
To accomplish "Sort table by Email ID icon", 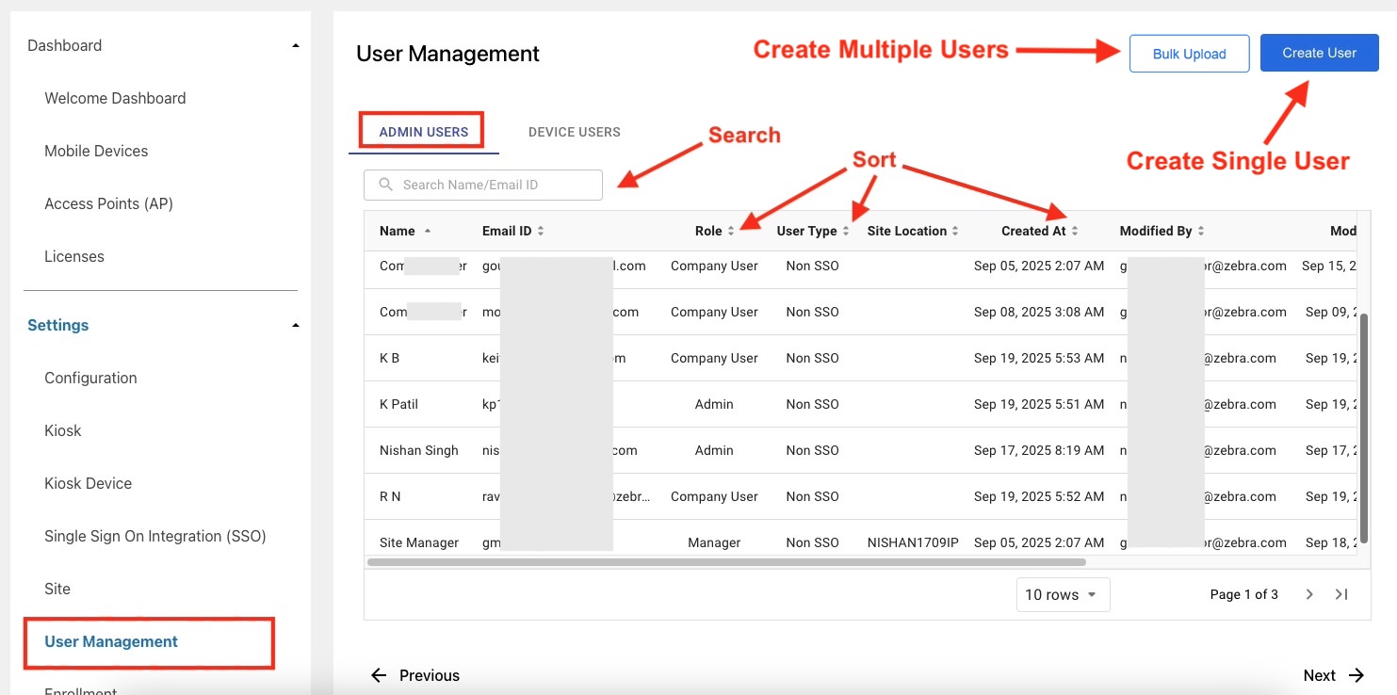I will pos(541,231).
